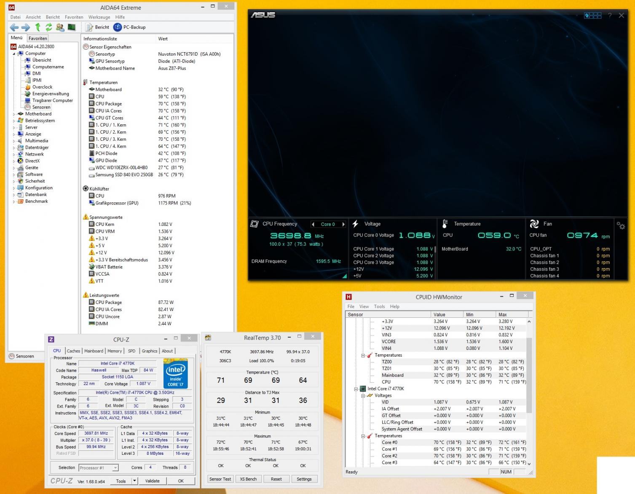Viewport: 635px width, 494px height.
Task: Click Settings button in RealTemp
Action: coord(304,479)
